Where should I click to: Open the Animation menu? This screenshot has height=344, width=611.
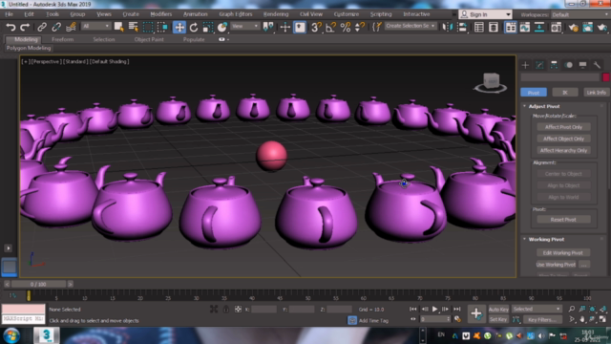[195, 14]
